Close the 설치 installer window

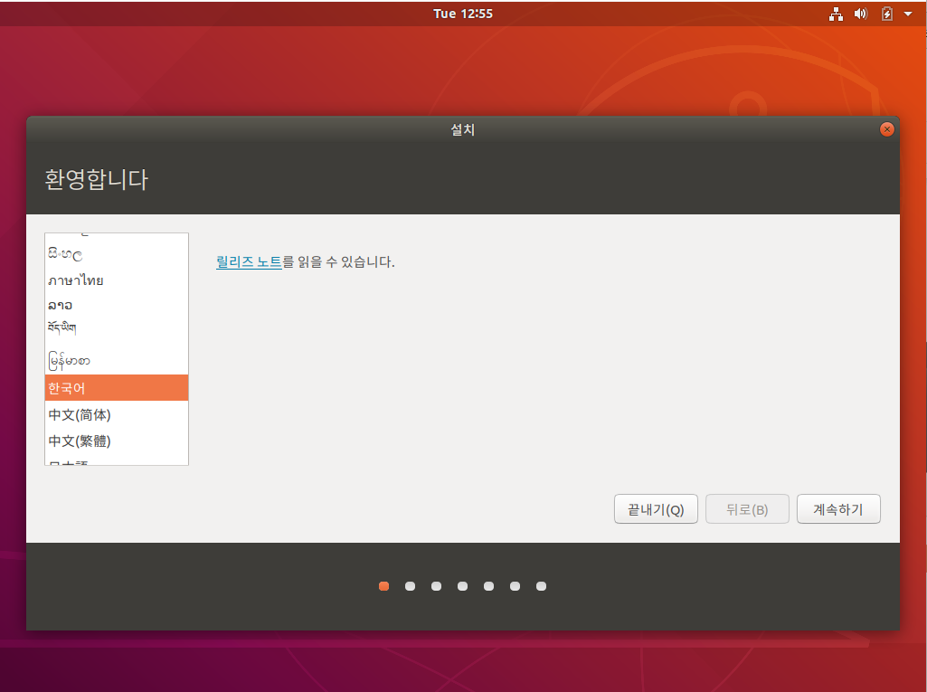click(x=886, y=129)
